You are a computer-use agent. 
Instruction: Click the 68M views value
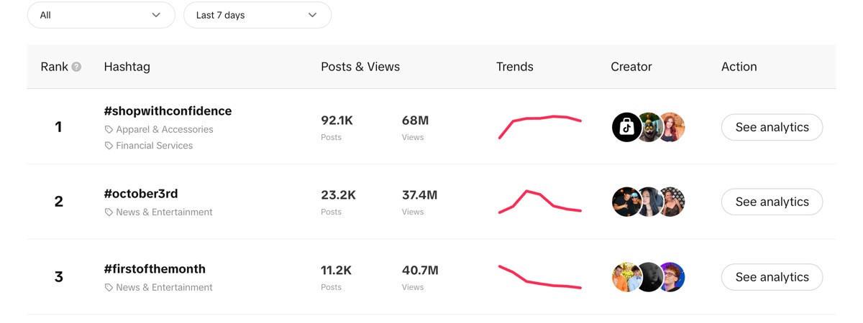pyautogui.click(x=415, y=120)
